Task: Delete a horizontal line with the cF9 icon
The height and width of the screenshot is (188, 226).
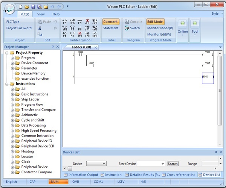Action: pyautogui.click(x=80, y=34)
